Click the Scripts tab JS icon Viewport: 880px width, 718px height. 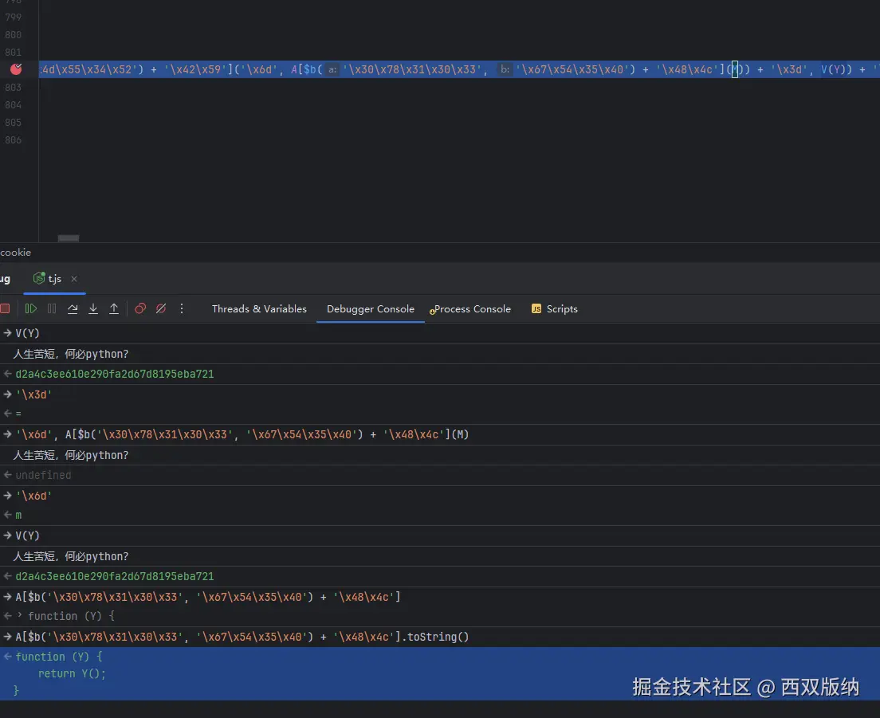[x=536, y=308]
